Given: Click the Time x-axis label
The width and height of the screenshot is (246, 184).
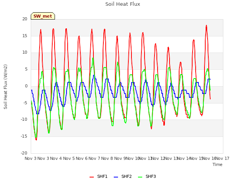Looking at the screenshot, I should tap(218, 164).
